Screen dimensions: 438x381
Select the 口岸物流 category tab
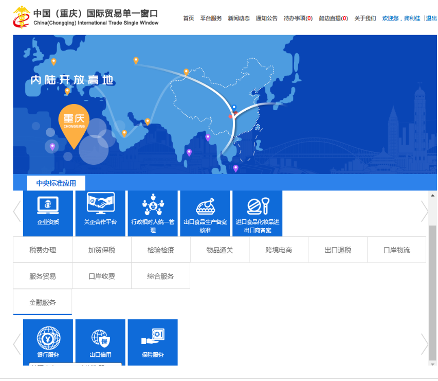[397, 250]
